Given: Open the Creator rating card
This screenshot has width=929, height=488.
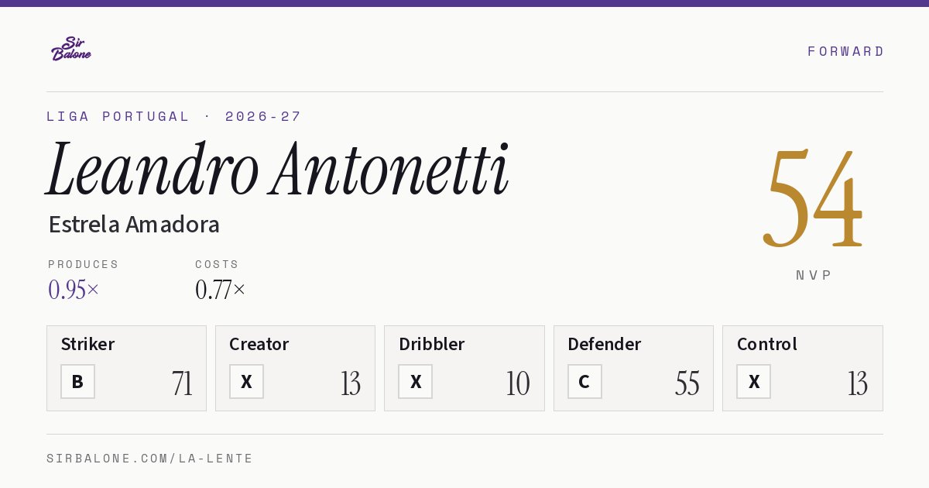Looking at the screenshot, I should [x=295, y=368].
